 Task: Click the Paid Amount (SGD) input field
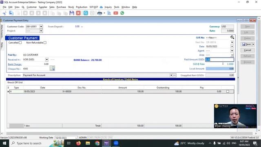pos(219,60)
